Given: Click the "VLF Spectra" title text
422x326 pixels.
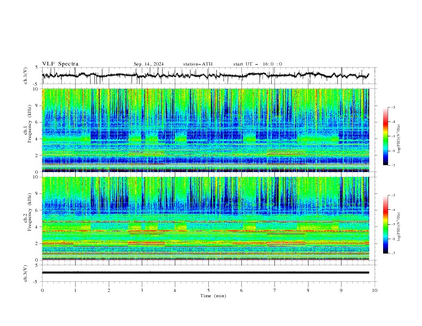Looking at the screenshot, I should click(60, 64).
